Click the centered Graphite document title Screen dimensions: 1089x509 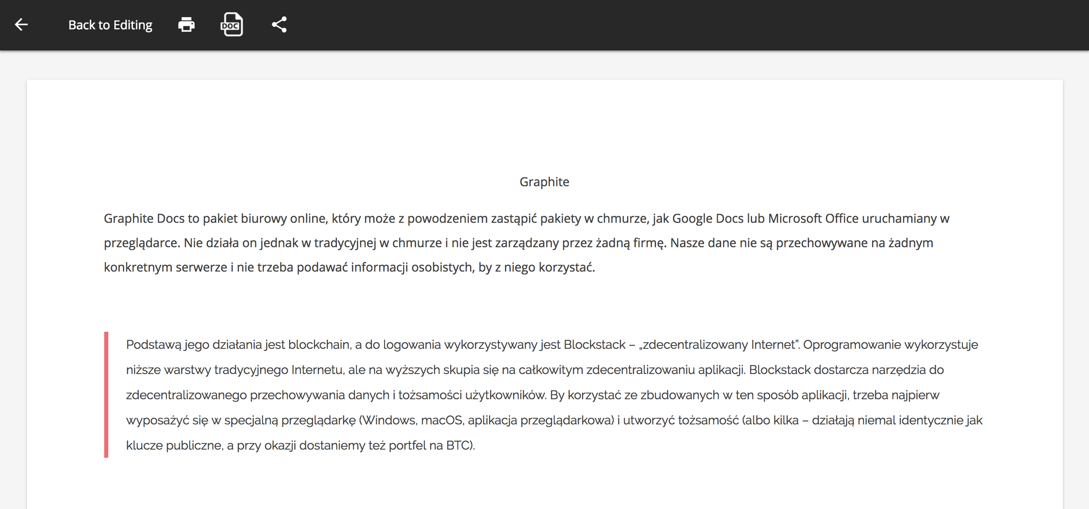point(544,182)
